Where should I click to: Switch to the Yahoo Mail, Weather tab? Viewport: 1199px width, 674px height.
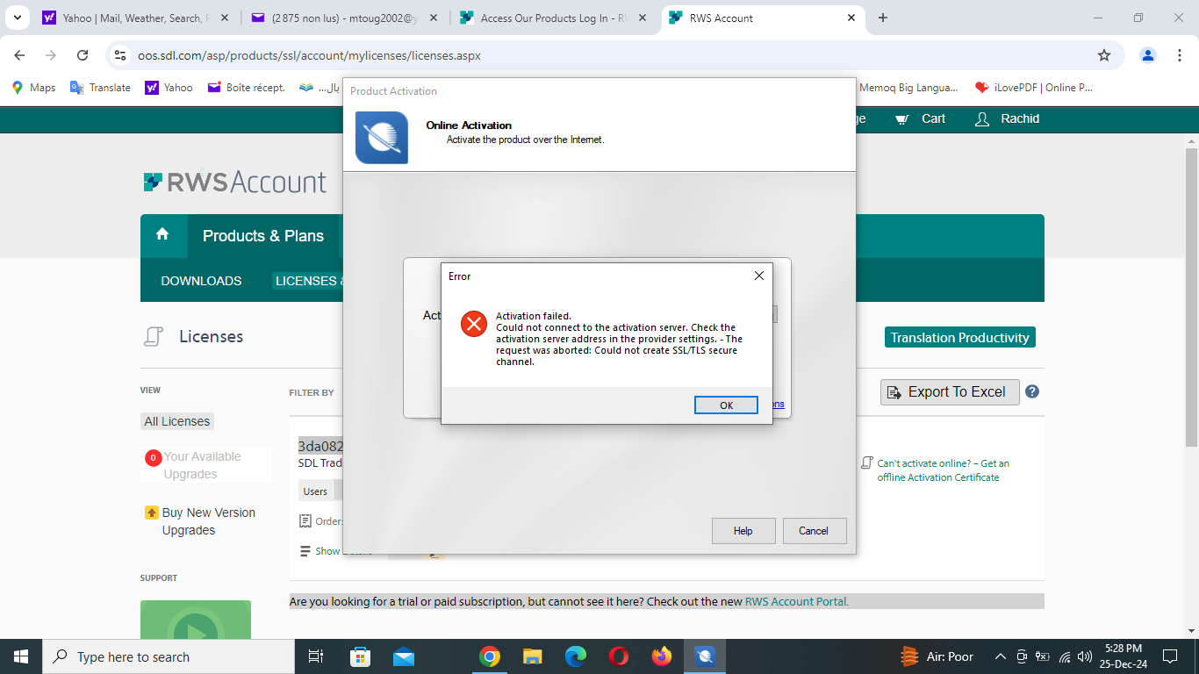pyautogui.click(x=134, y=18)
